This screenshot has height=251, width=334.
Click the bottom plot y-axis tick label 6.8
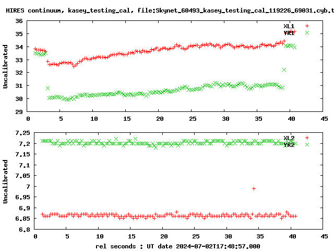(x=25, y=230)
